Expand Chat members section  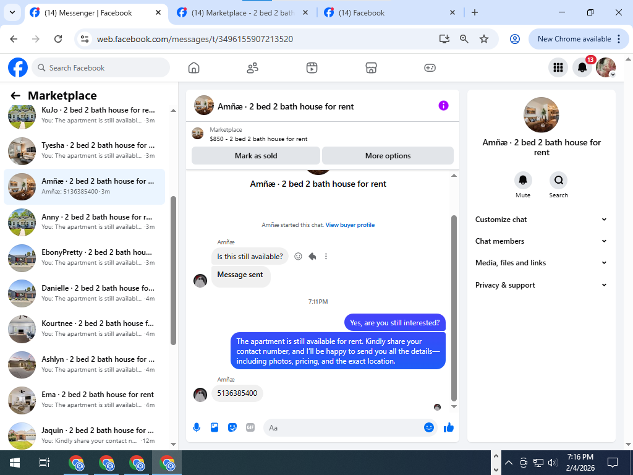point(541,241)
